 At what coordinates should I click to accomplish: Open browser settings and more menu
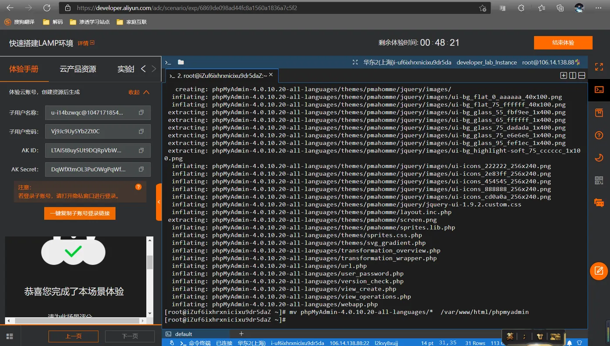click(599, 8)
